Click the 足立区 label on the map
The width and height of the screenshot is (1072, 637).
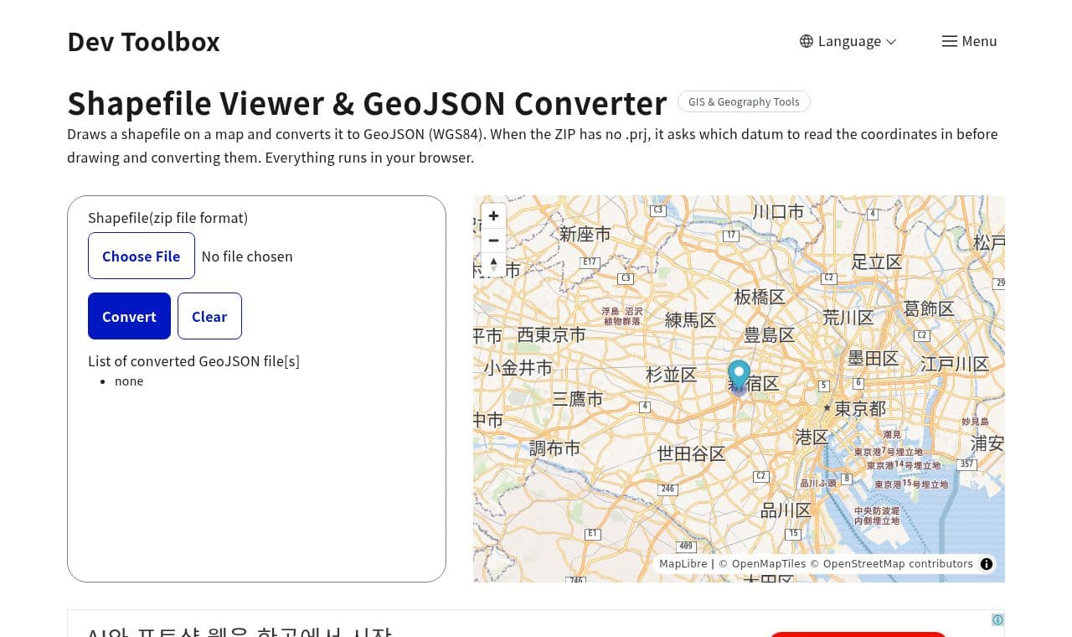877,262
